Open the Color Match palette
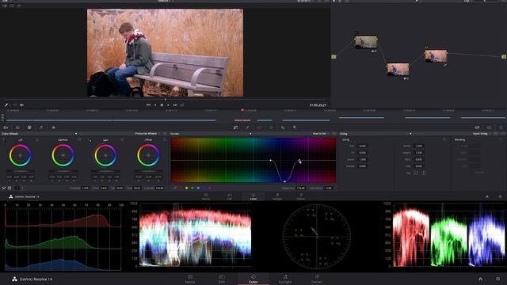The width and height of the screenshot is (507, 285). 17,127
